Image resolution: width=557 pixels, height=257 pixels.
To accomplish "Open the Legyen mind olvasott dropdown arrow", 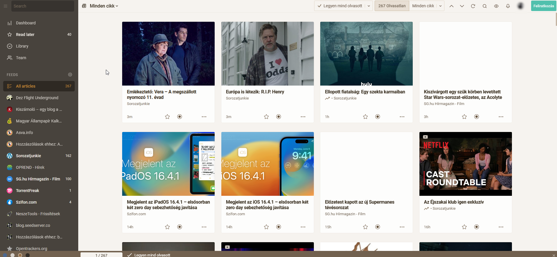I will [x=369, y=6].
